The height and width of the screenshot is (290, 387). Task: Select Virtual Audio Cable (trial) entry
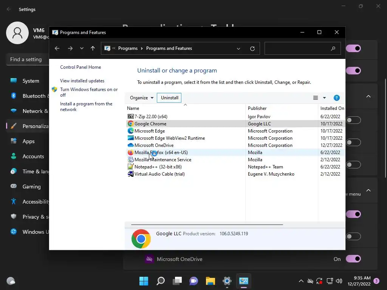coord(235,174)
